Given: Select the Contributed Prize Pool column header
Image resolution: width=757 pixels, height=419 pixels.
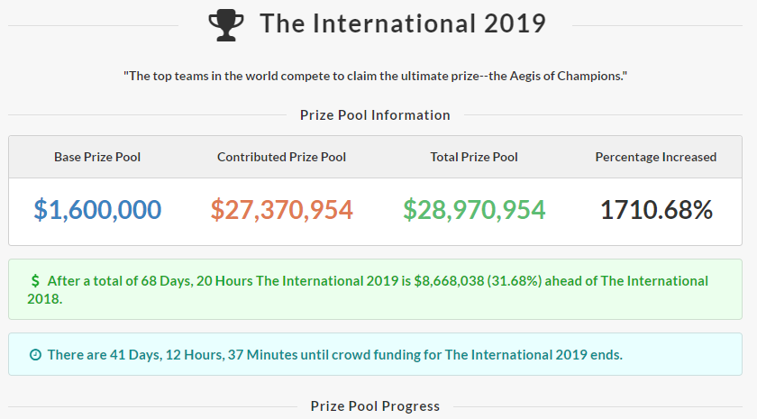Looking at the screenshot, I should point(281,157).
